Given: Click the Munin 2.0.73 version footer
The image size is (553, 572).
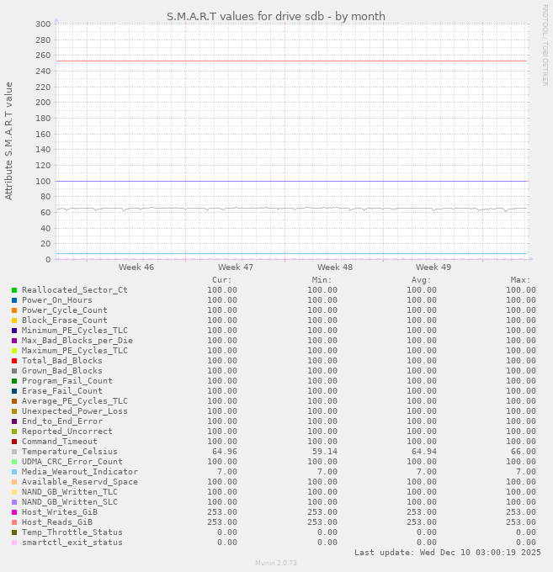Looking at the screenshot, I should (x=276, y=563).
